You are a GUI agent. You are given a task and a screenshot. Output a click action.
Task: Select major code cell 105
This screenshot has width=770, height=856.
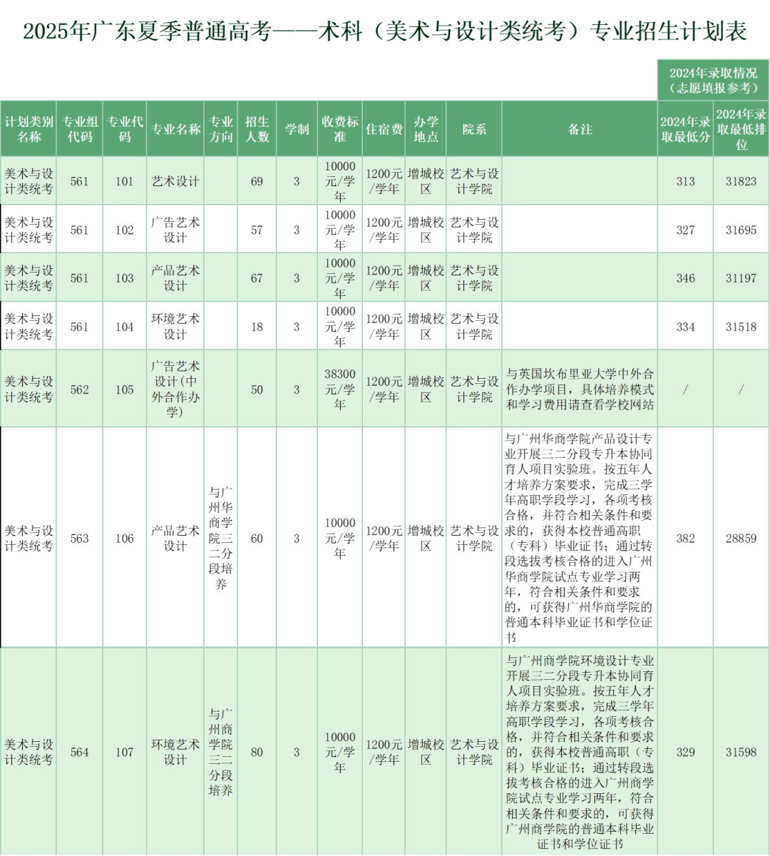[125, 389]
